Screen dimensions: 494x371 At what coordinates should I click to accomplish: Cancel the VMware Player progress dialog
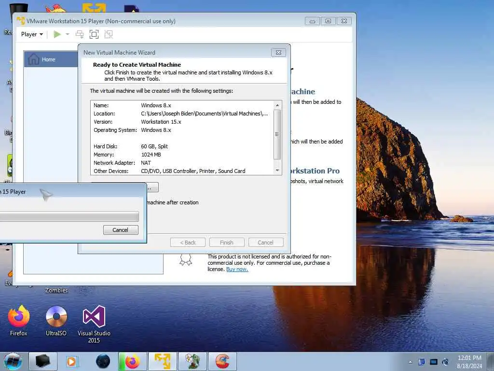pos(120,230)
